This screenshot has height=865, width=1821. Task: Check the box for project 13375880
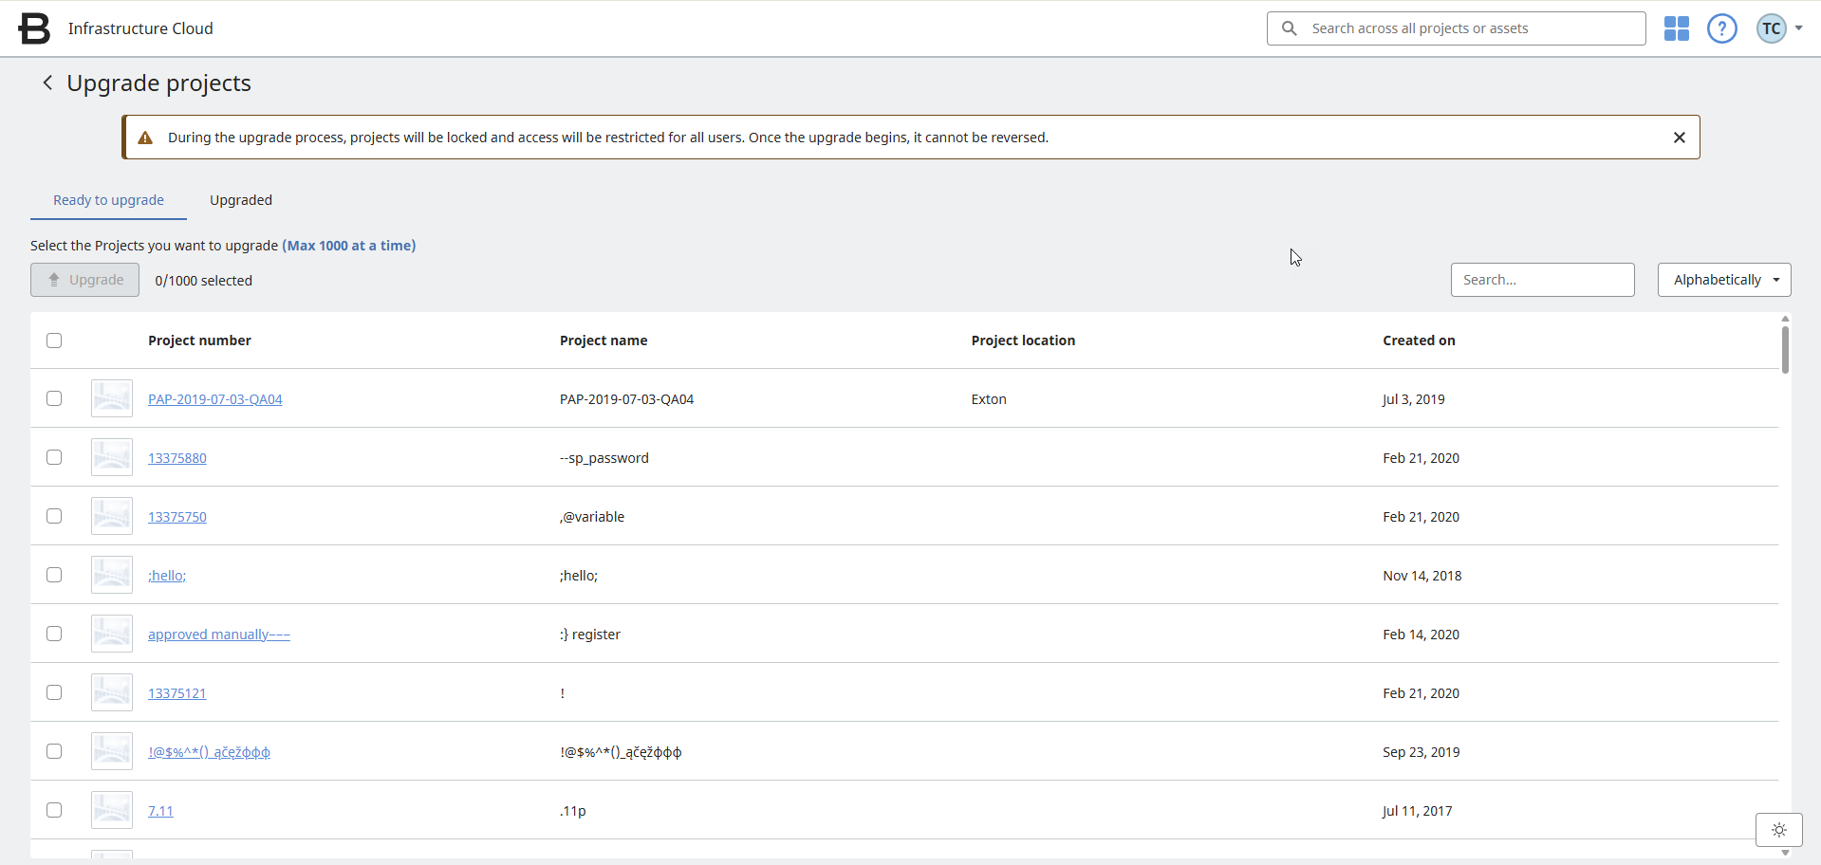pos(54,457)
